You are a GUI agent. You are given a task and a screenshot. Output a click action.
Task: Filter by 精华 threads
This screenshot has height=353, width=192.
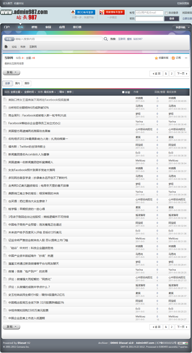62,92
